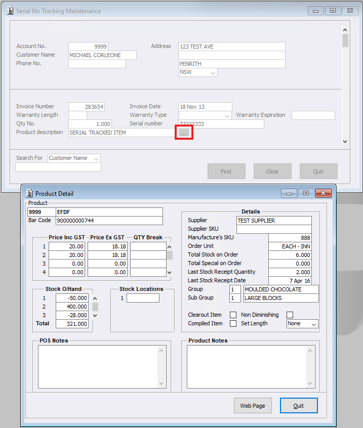
Task: Check the Non Diminishing checkbox
Action: pos(290,315)
